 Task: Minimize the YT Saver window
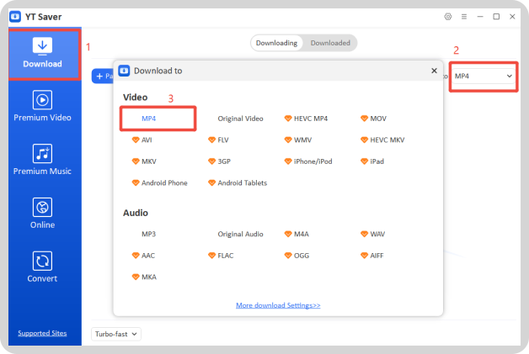click(x=480, y=17)
